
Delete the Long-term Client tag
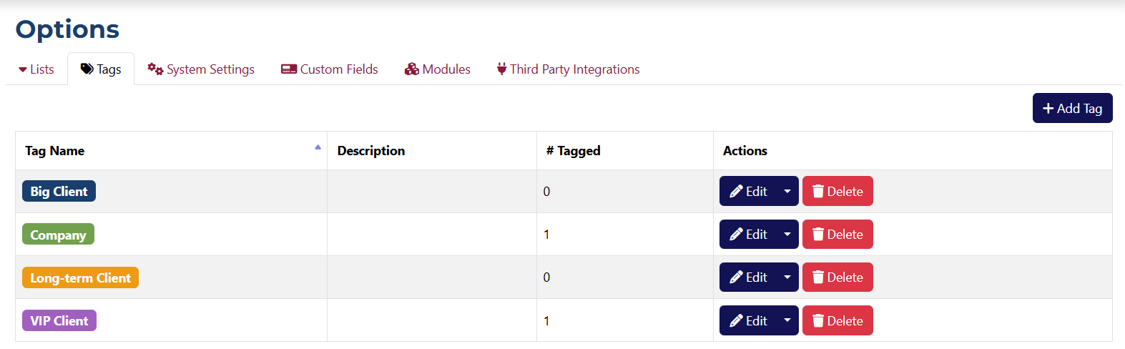coord(837,277)
